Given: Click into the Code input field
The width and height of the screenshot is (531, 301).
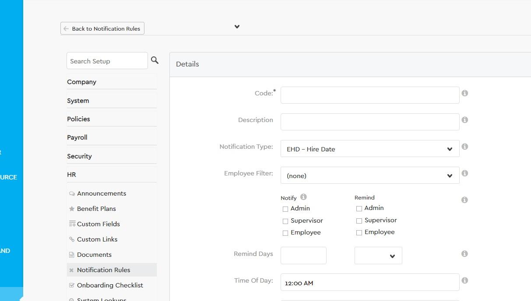Looking at the screenshot, I should coord(369,95).
